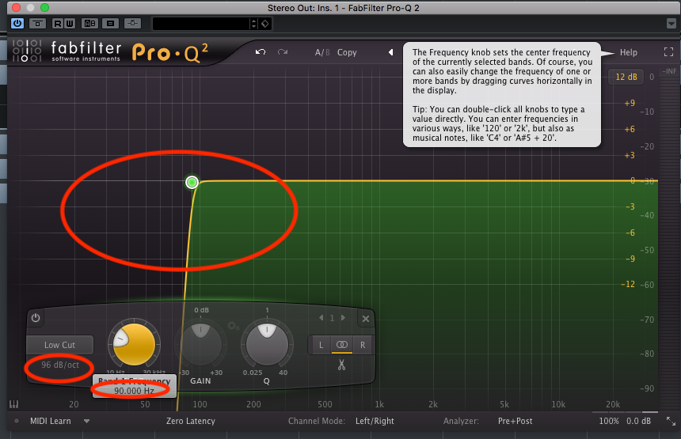Click the split band scissors icon
The image size is (681, 439).
pyautogui.click(x=342, y=365)
